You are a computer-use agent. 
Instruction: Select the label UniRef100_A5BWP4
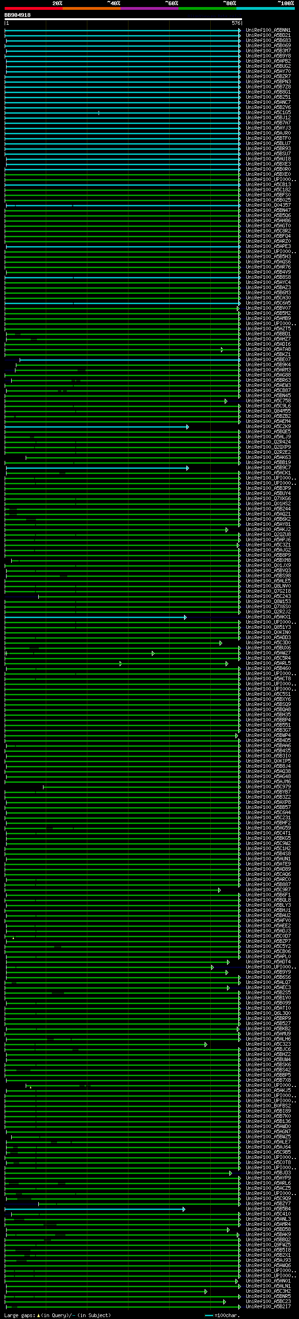268,735
